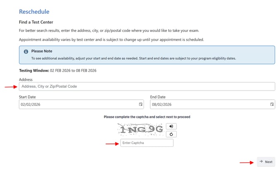This screenshot has width=278, height=170.
Task: Open the Start Date calendar picker
Action: pyautogui.click(x=141, y=105)
